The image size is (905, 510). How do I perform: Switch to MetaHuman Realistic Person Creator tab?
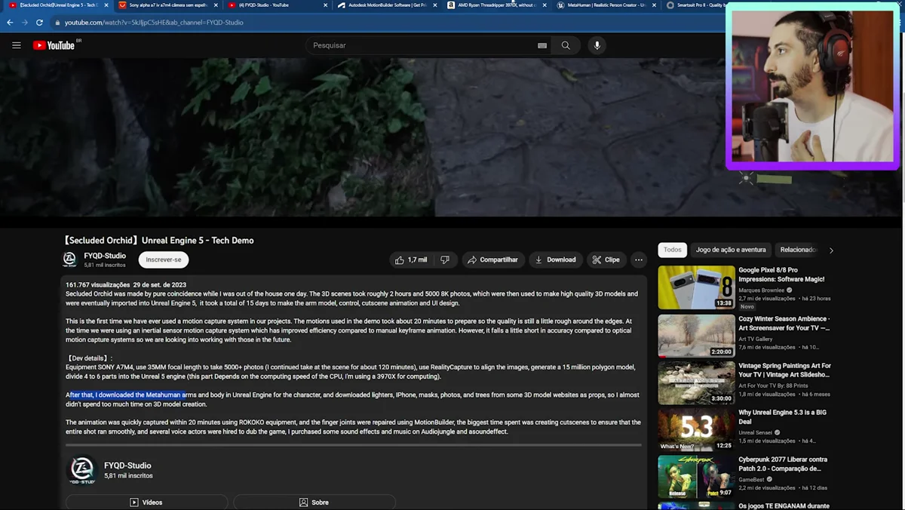coord(607,5)
